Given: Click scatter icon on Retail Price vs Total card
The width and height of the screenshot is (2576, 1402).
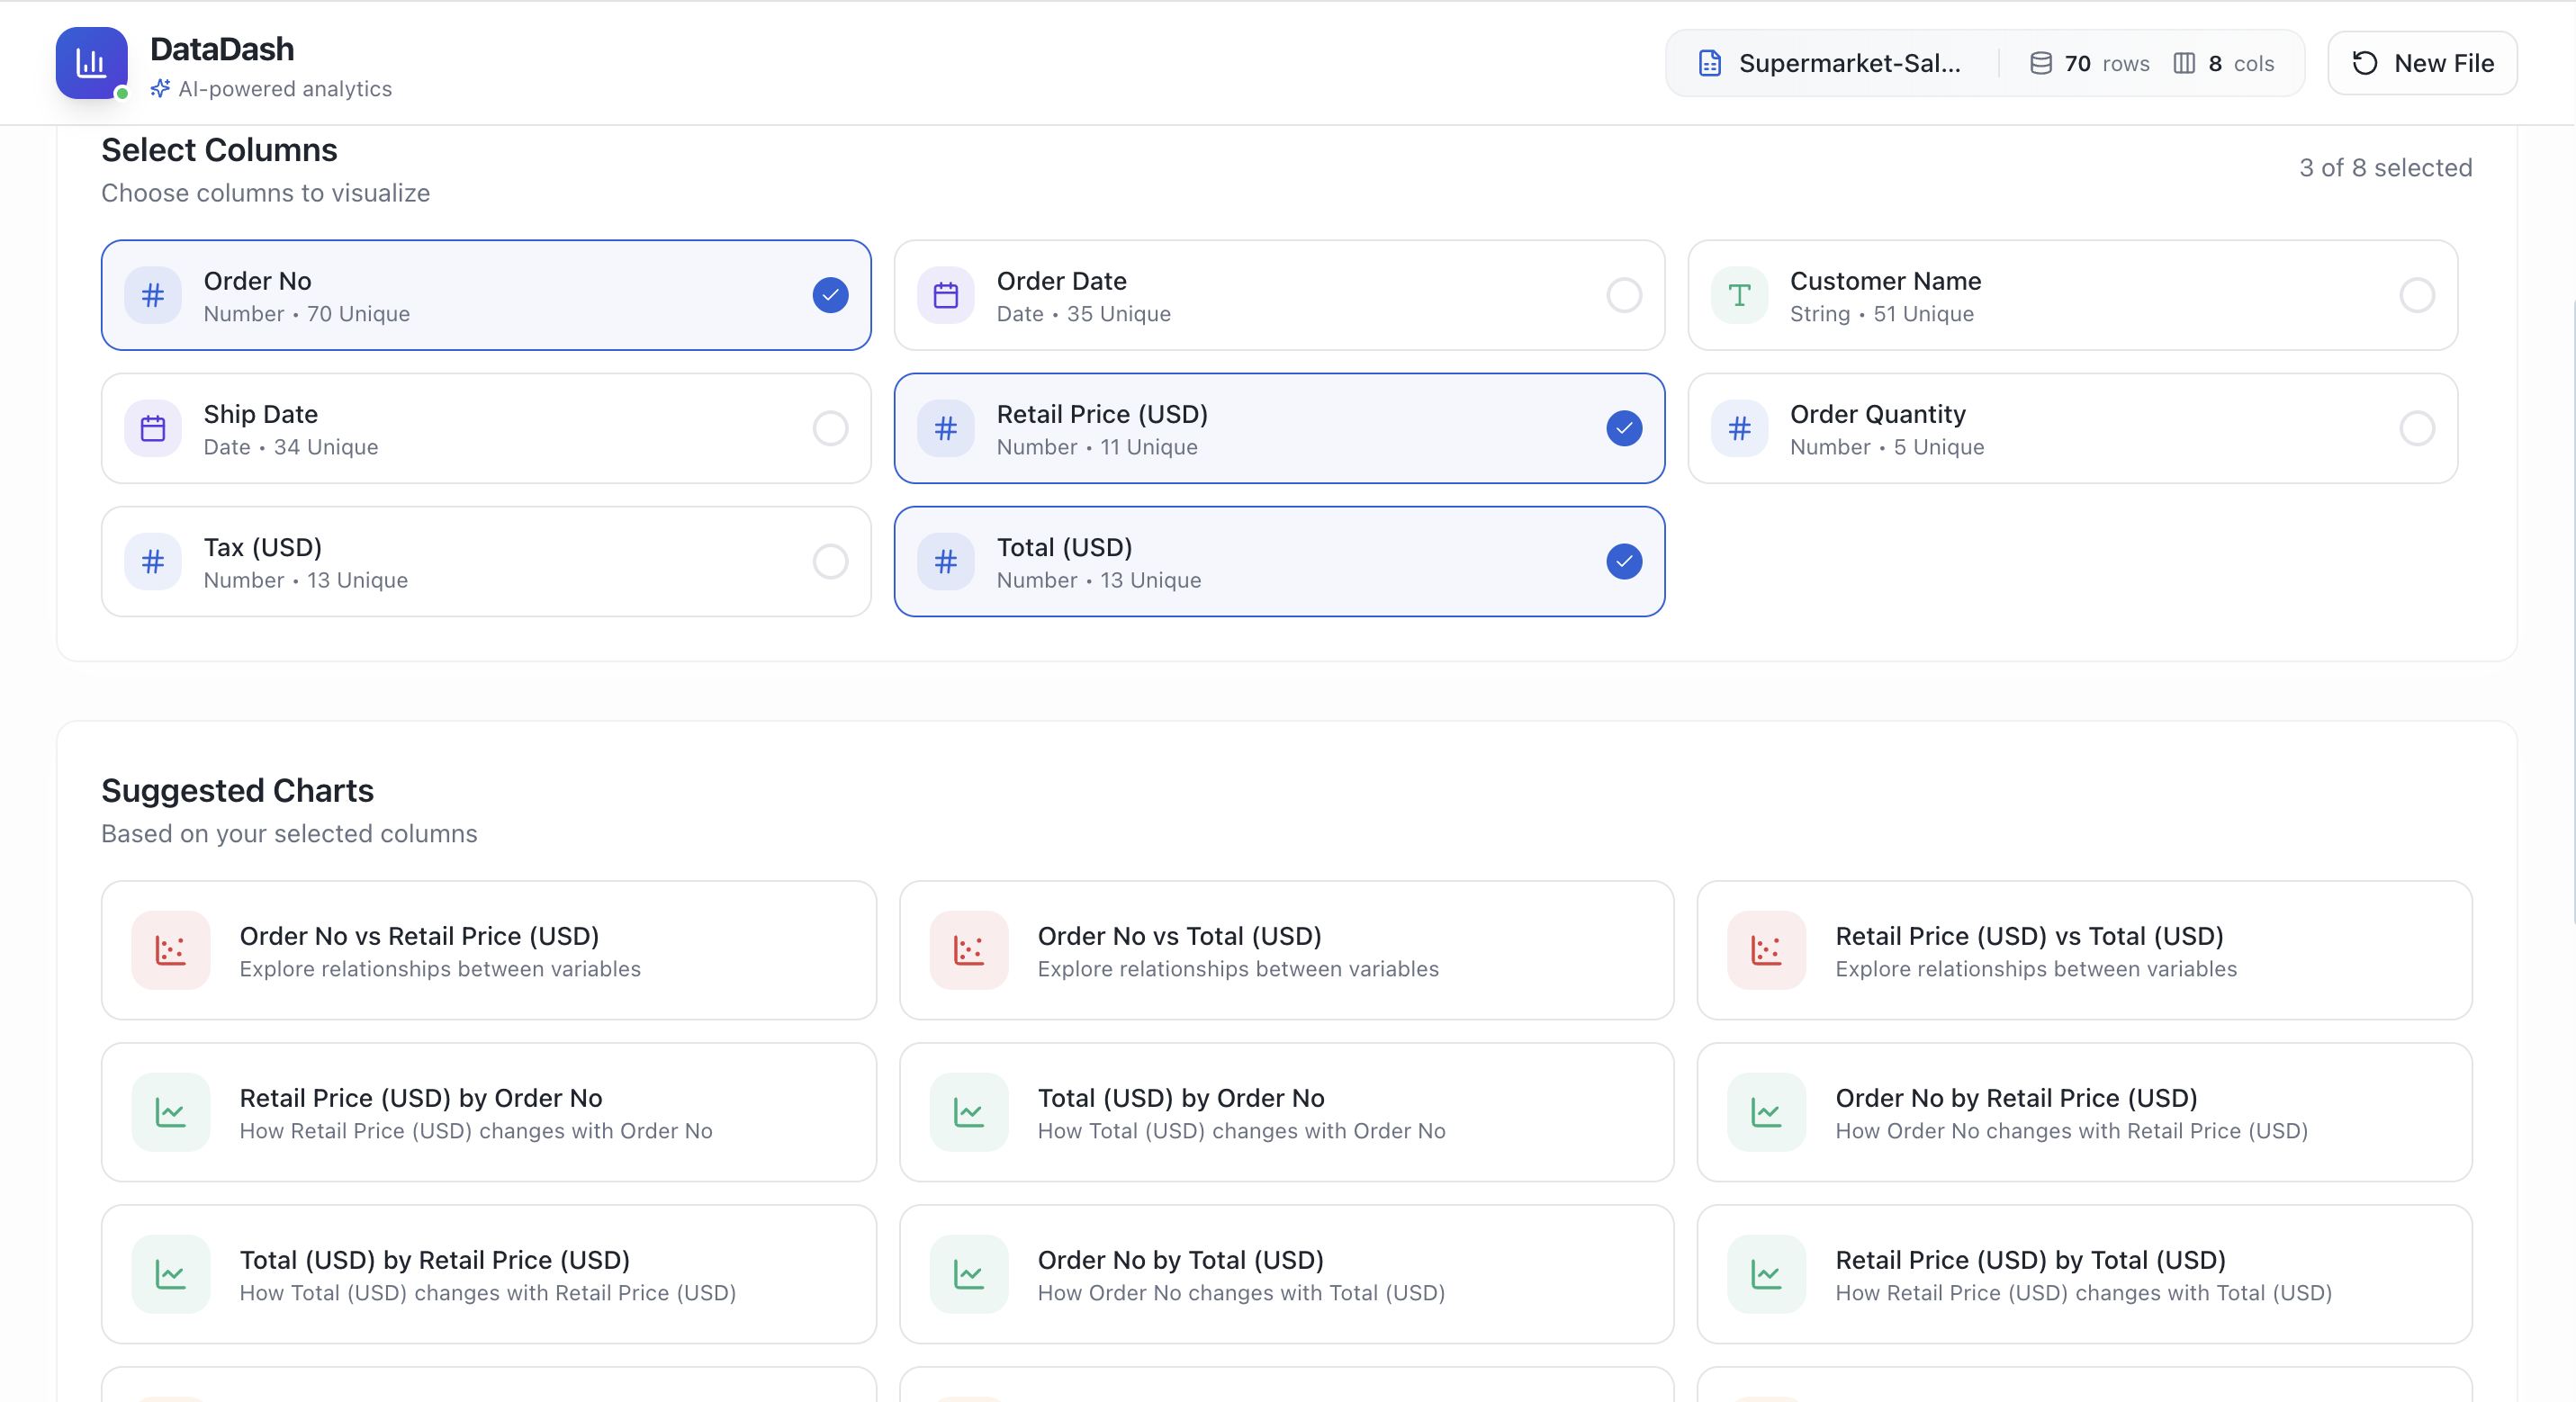Looking at the screenshot, I should [1765, 950].
